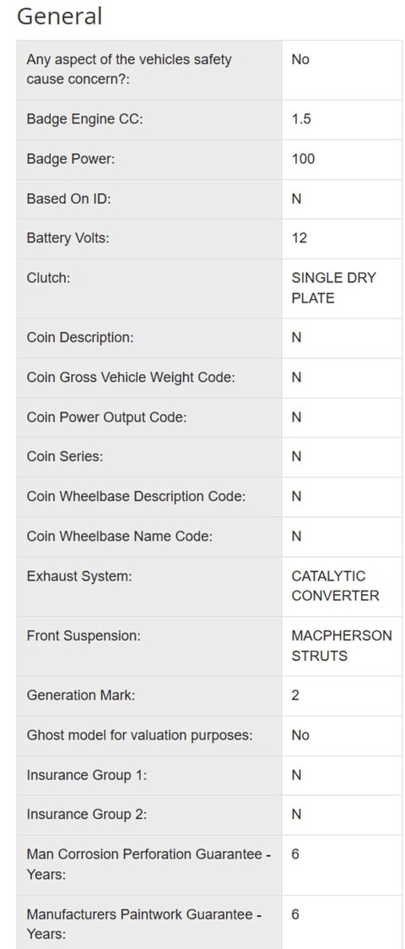Click the Coin Gross Vehicle Weight Code label

coord(131,378)
